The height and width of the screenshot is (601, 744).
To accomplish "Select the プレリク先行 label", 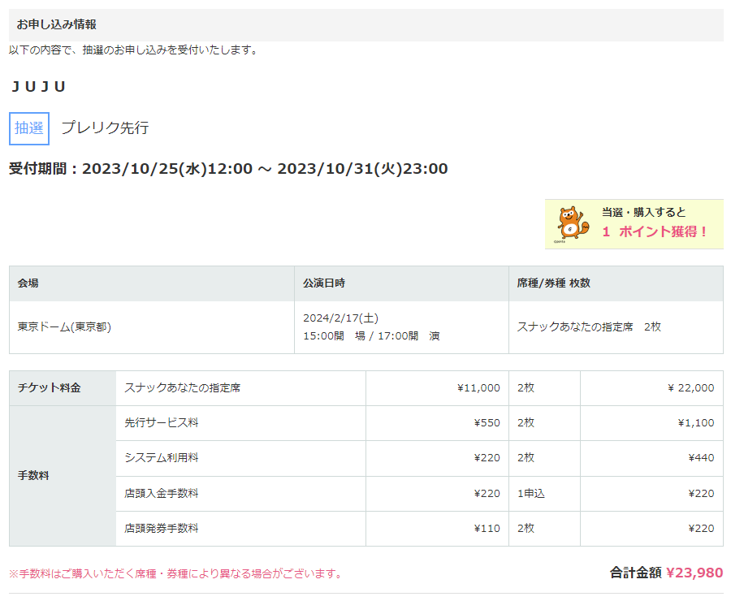I will coord(105,128).
